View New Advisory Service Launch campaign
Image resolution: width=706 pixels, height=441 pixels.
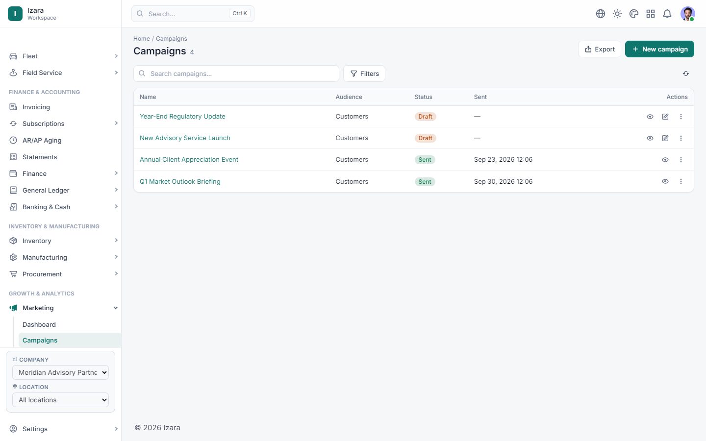[650, 138]
